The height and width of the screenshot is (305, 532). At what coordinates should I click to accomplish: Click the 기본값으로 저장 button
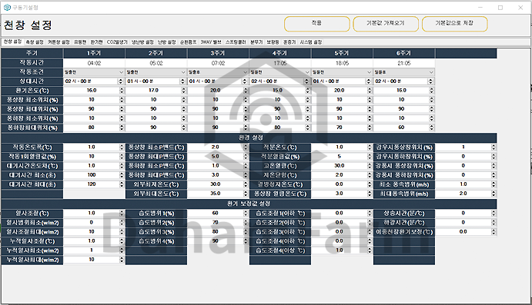tap(455, 24)
